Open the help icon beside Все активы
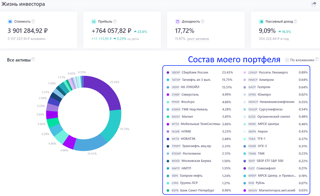 pyautogui.click(x=33, y=59)
